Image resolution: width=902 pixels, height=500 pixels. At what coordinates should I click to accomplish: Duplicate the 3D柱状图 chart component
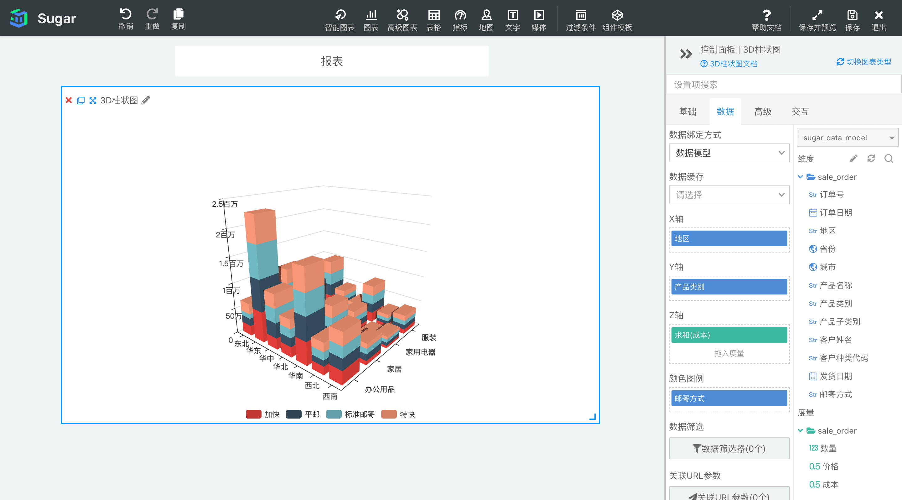[x=80, y=101]
